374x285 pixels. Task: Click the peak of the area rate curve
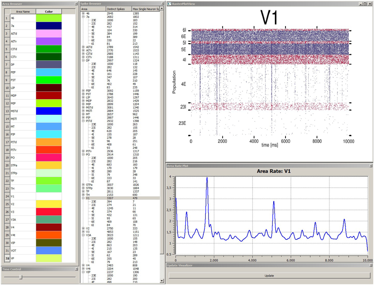(207, 178)
